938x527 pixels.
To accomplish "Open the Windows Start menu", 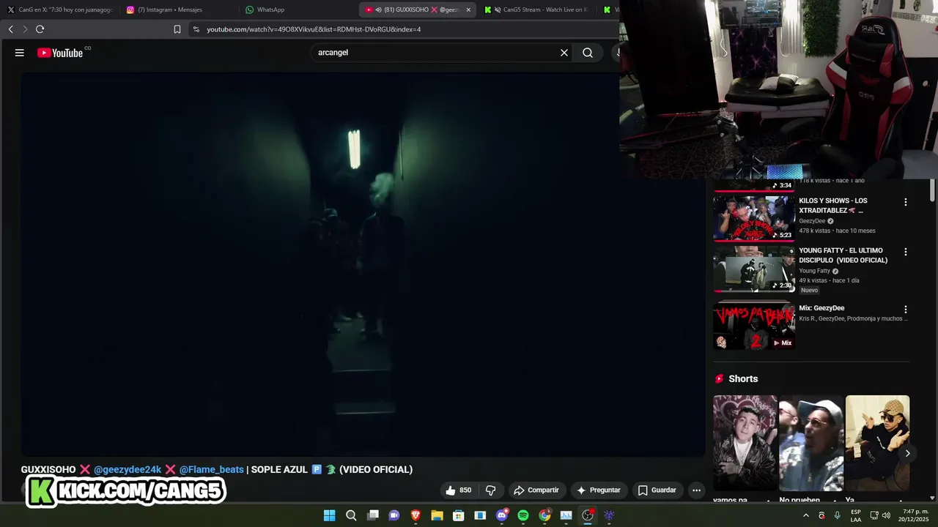I will [x=330, y=515].
